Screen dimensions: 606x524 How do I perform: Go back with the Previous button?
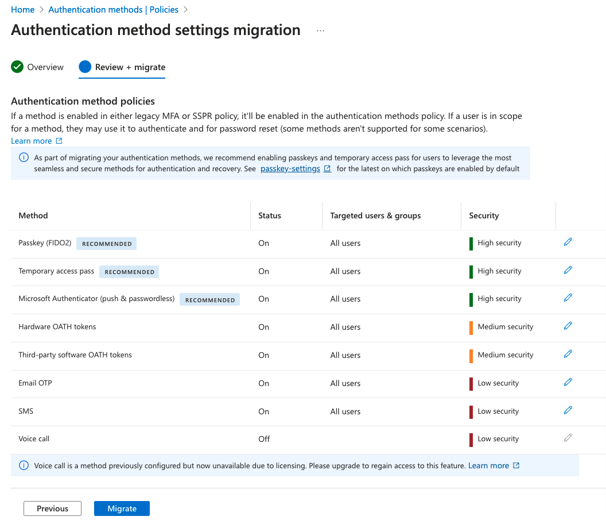point(52,508)
